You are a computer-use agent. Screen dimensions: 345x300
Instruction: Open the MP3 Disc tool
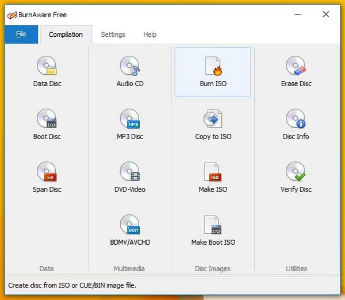pyautogui.click(x=130, y=124)
